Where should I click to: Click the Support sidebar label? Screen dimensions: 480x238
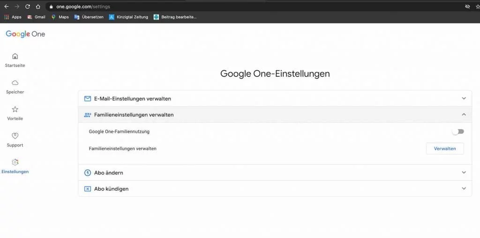click(15, 145)
